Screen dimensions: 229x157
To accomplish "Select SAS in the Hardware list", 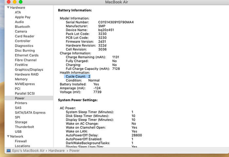I will tap(18, 108).
